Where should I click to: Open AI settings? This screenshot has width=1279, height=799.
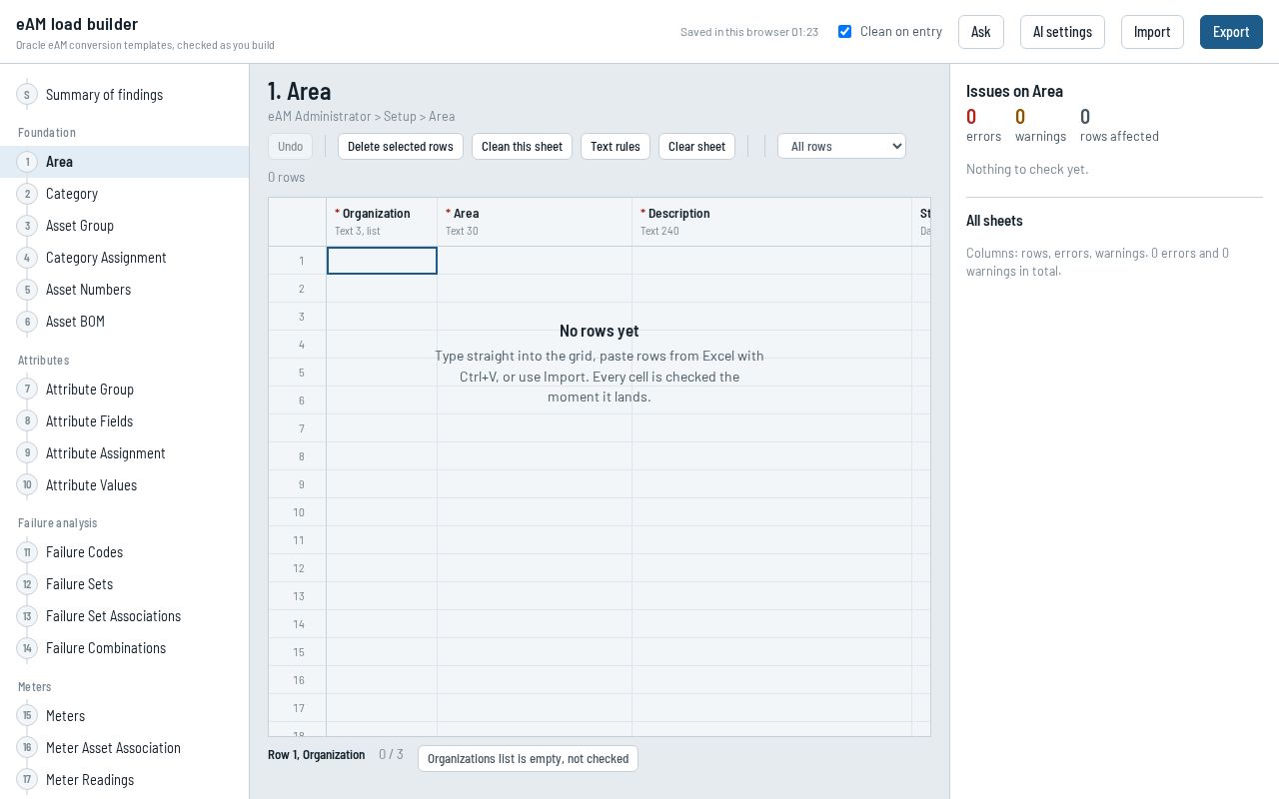[1062, 32]
